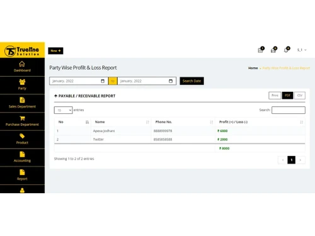Click the start date January 2022 field
This screenshot has height=236, width=315.
79,81
